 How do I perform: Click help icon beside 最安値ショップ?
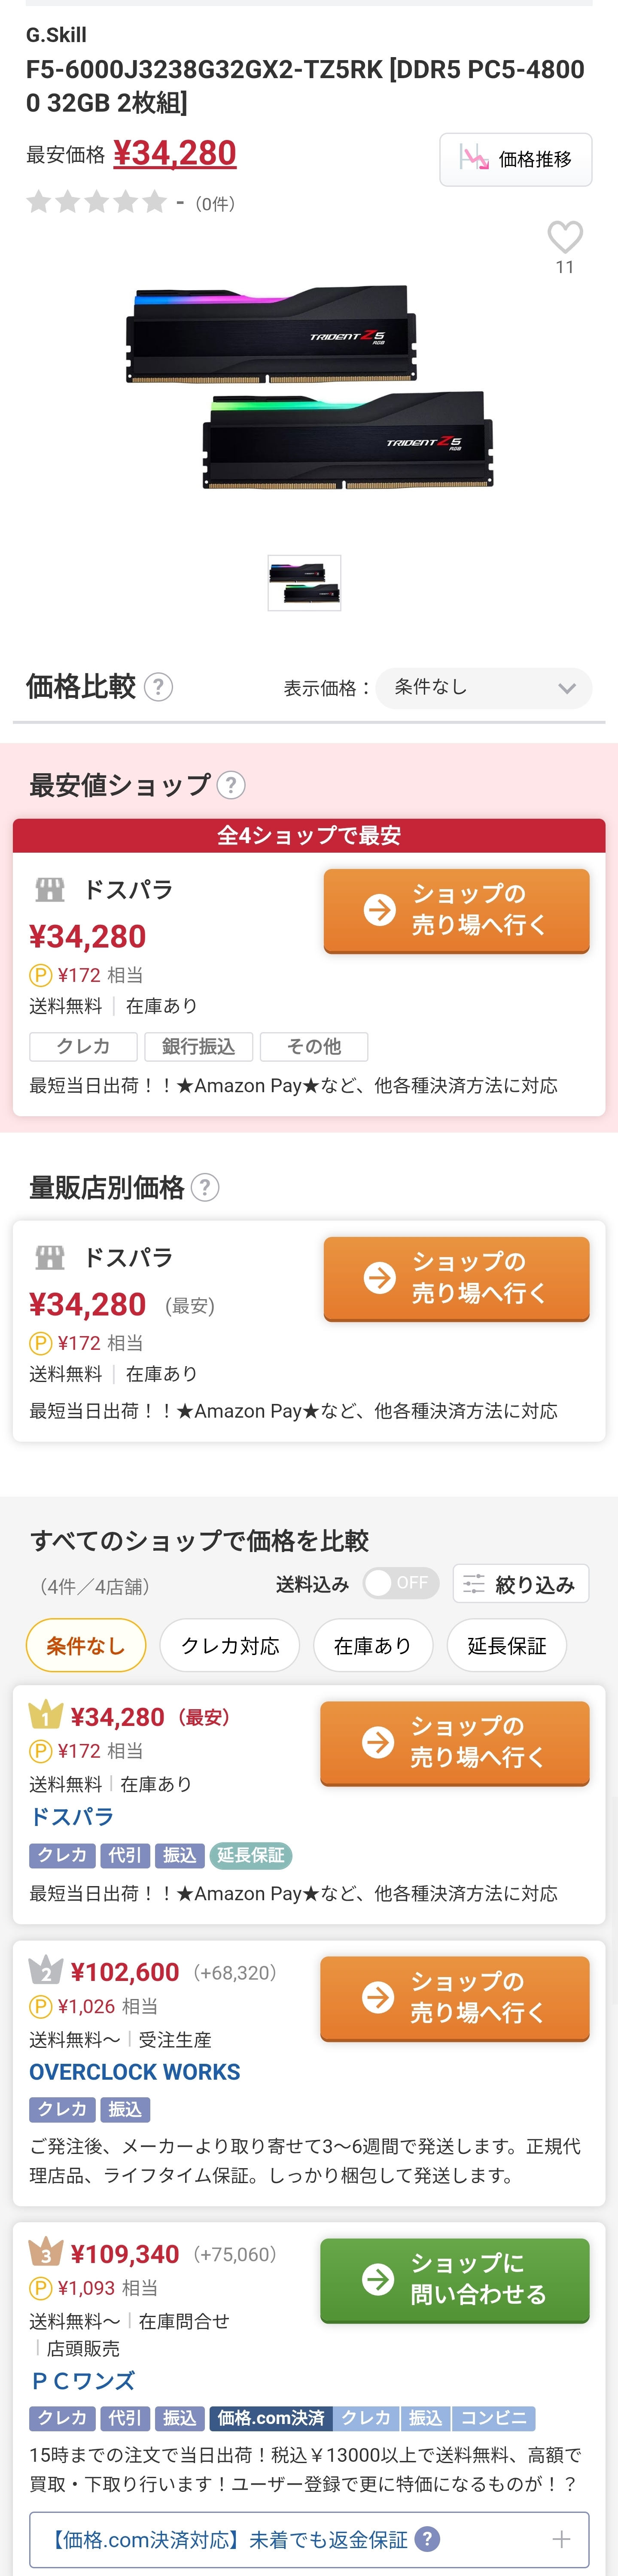[231, 785]
